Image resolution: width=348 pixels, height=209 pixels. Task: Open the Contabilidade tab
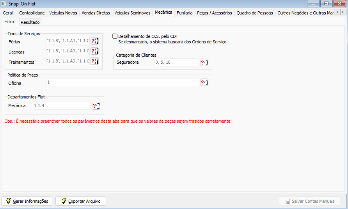coord(32,13)
